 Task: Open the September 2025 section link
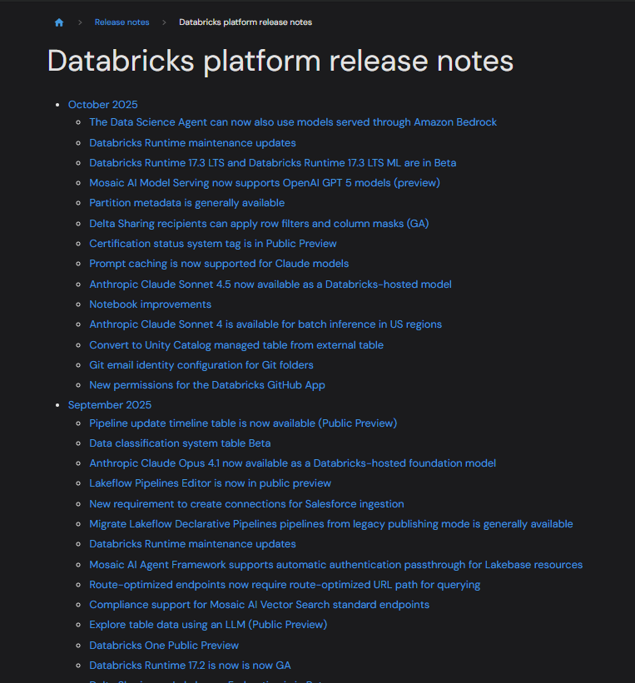[x=109, y=405]
